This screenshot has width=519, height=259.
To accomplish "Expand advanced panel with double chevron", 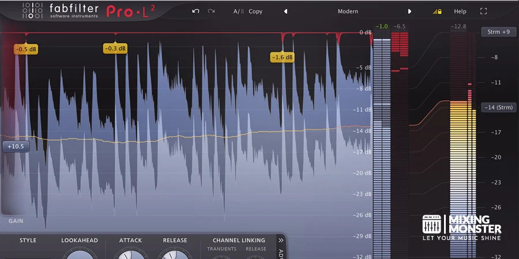I will click(x=281, y=240).
